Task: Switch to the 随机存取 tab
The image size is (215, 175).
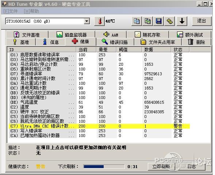Action: tap(148, 35)
